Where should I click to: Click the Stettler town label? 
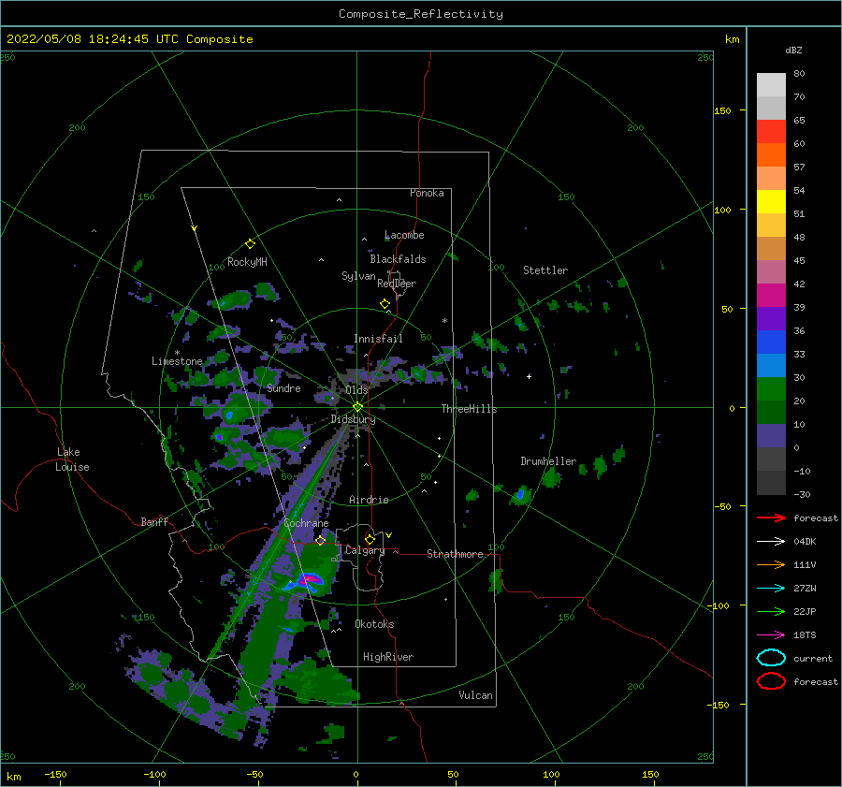pyautogui.click(x=545, y=270)
